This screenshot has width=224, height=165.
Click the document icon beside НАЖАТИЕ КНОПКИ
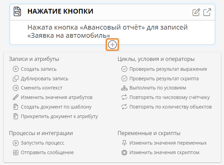pyautogui.click(x=17, y=11)
